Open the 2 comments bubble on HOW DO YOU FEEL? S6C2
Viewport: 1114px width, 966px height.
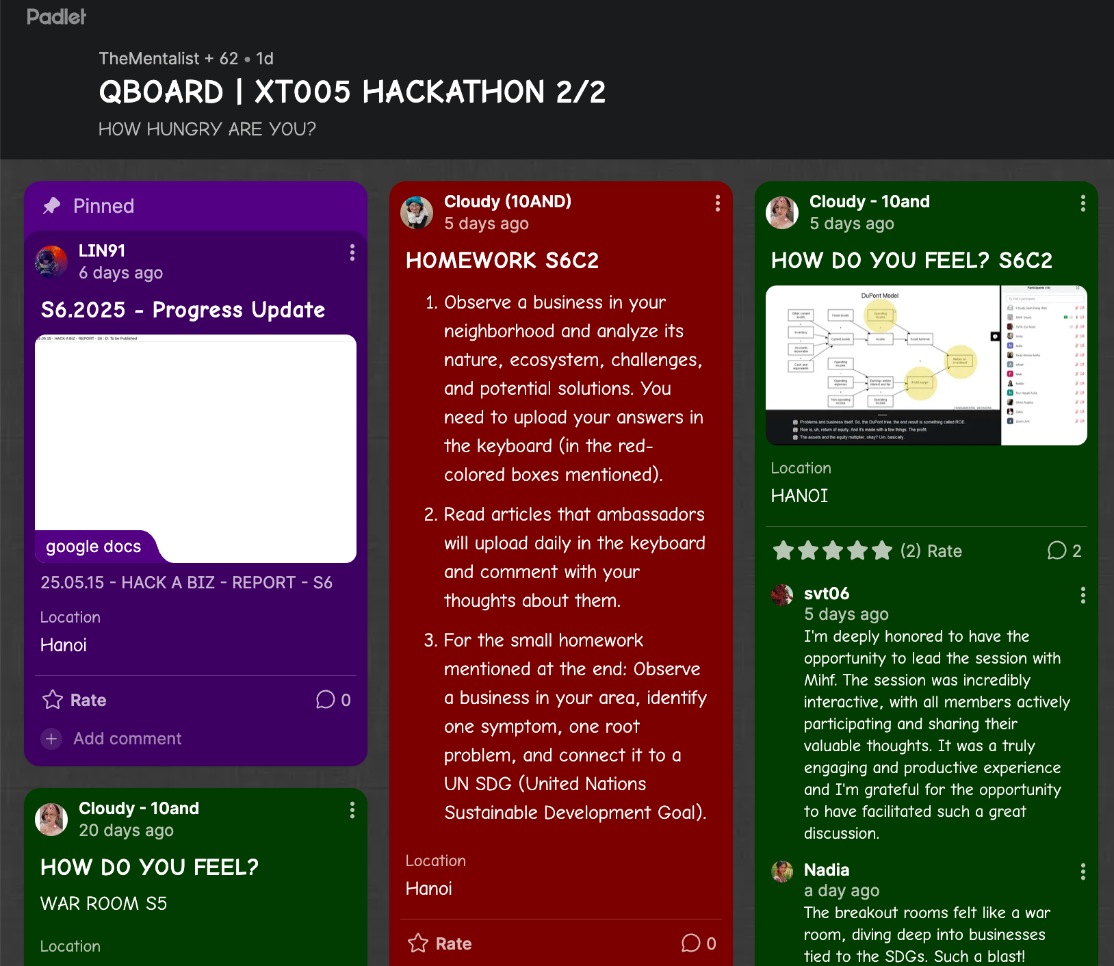point(1057,550)
